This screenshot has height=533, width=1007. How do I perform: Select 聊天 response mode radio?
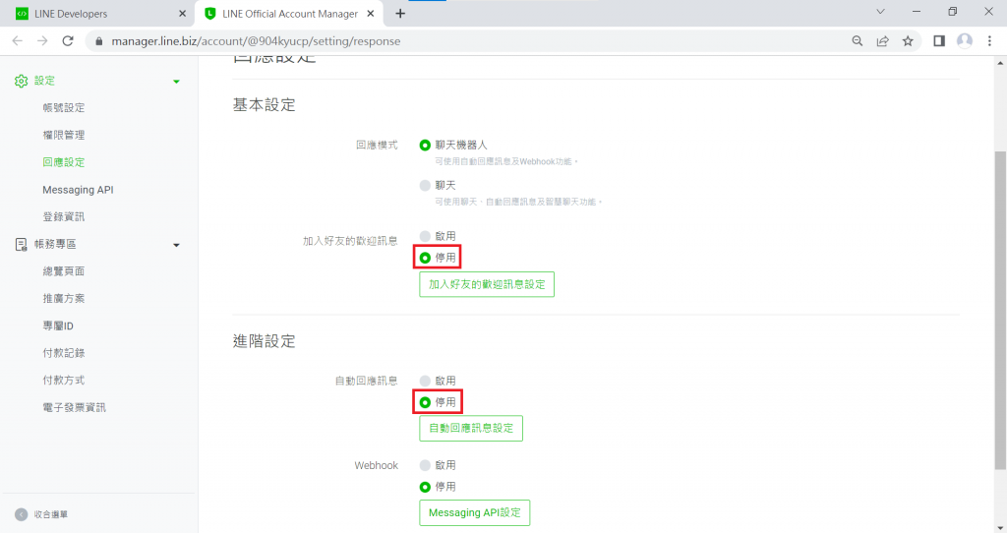click(425, 186)
